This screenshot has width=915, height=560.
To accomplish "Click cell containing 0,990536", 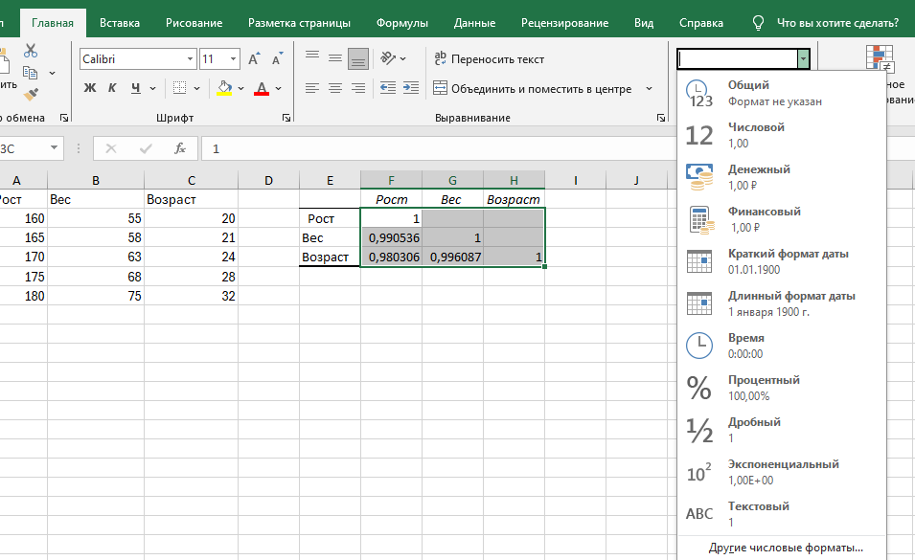I will [x=391, y=237].
